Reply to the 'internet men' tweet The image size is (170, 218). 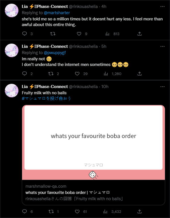point(25,74)
